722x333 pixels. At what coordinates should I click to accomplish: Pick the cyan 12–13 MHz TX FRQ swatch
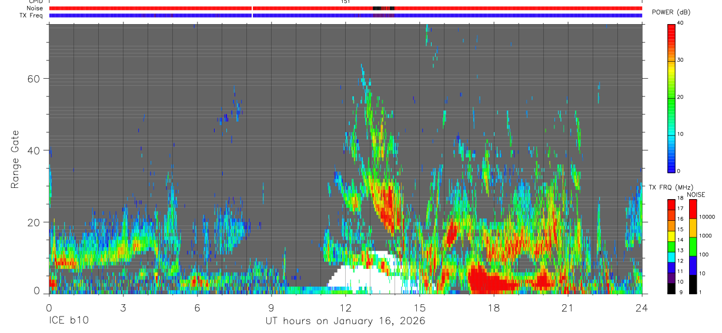click(671, 256)
